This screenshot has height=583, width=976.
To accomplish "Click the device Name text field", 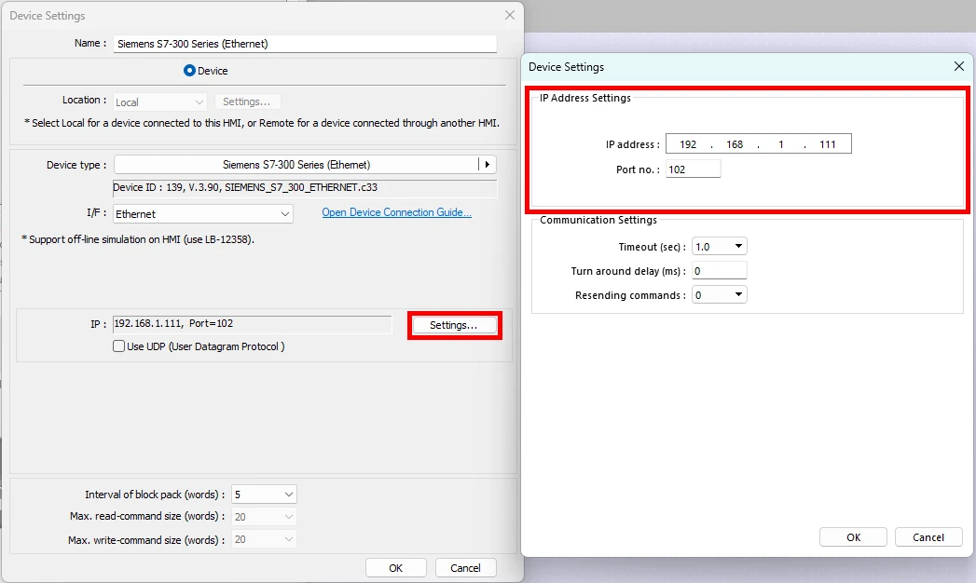I will coord(305,44).
